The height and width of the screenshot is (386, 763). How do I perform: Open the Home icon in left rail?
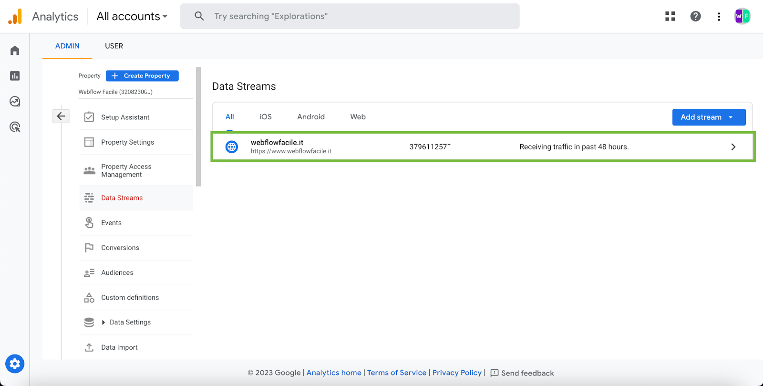tap(15, 51)
